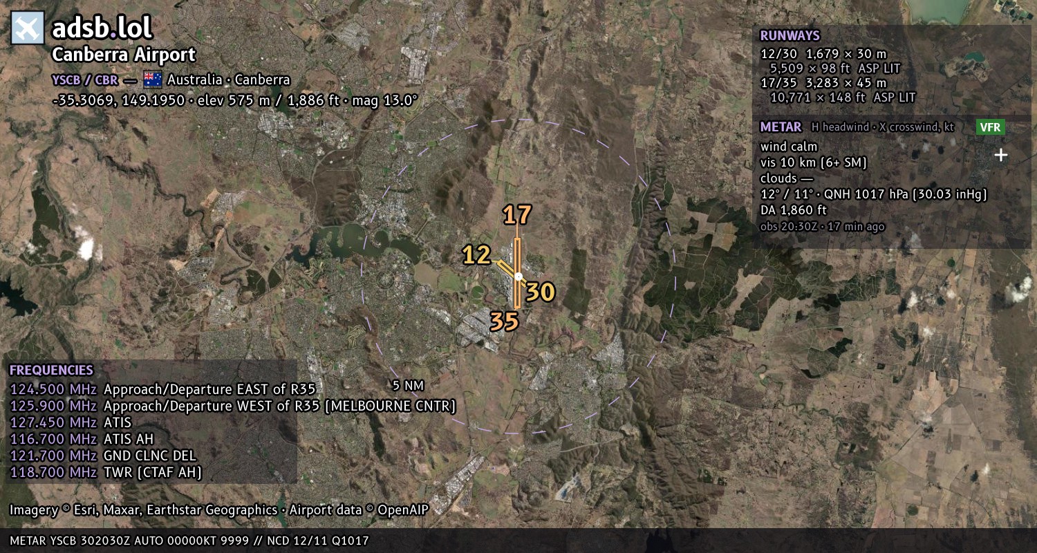The width and height of the screenshot is (1037, 553).
Task: Click the obs 20:30Z timestamp
Action: [x=822, y=227]
